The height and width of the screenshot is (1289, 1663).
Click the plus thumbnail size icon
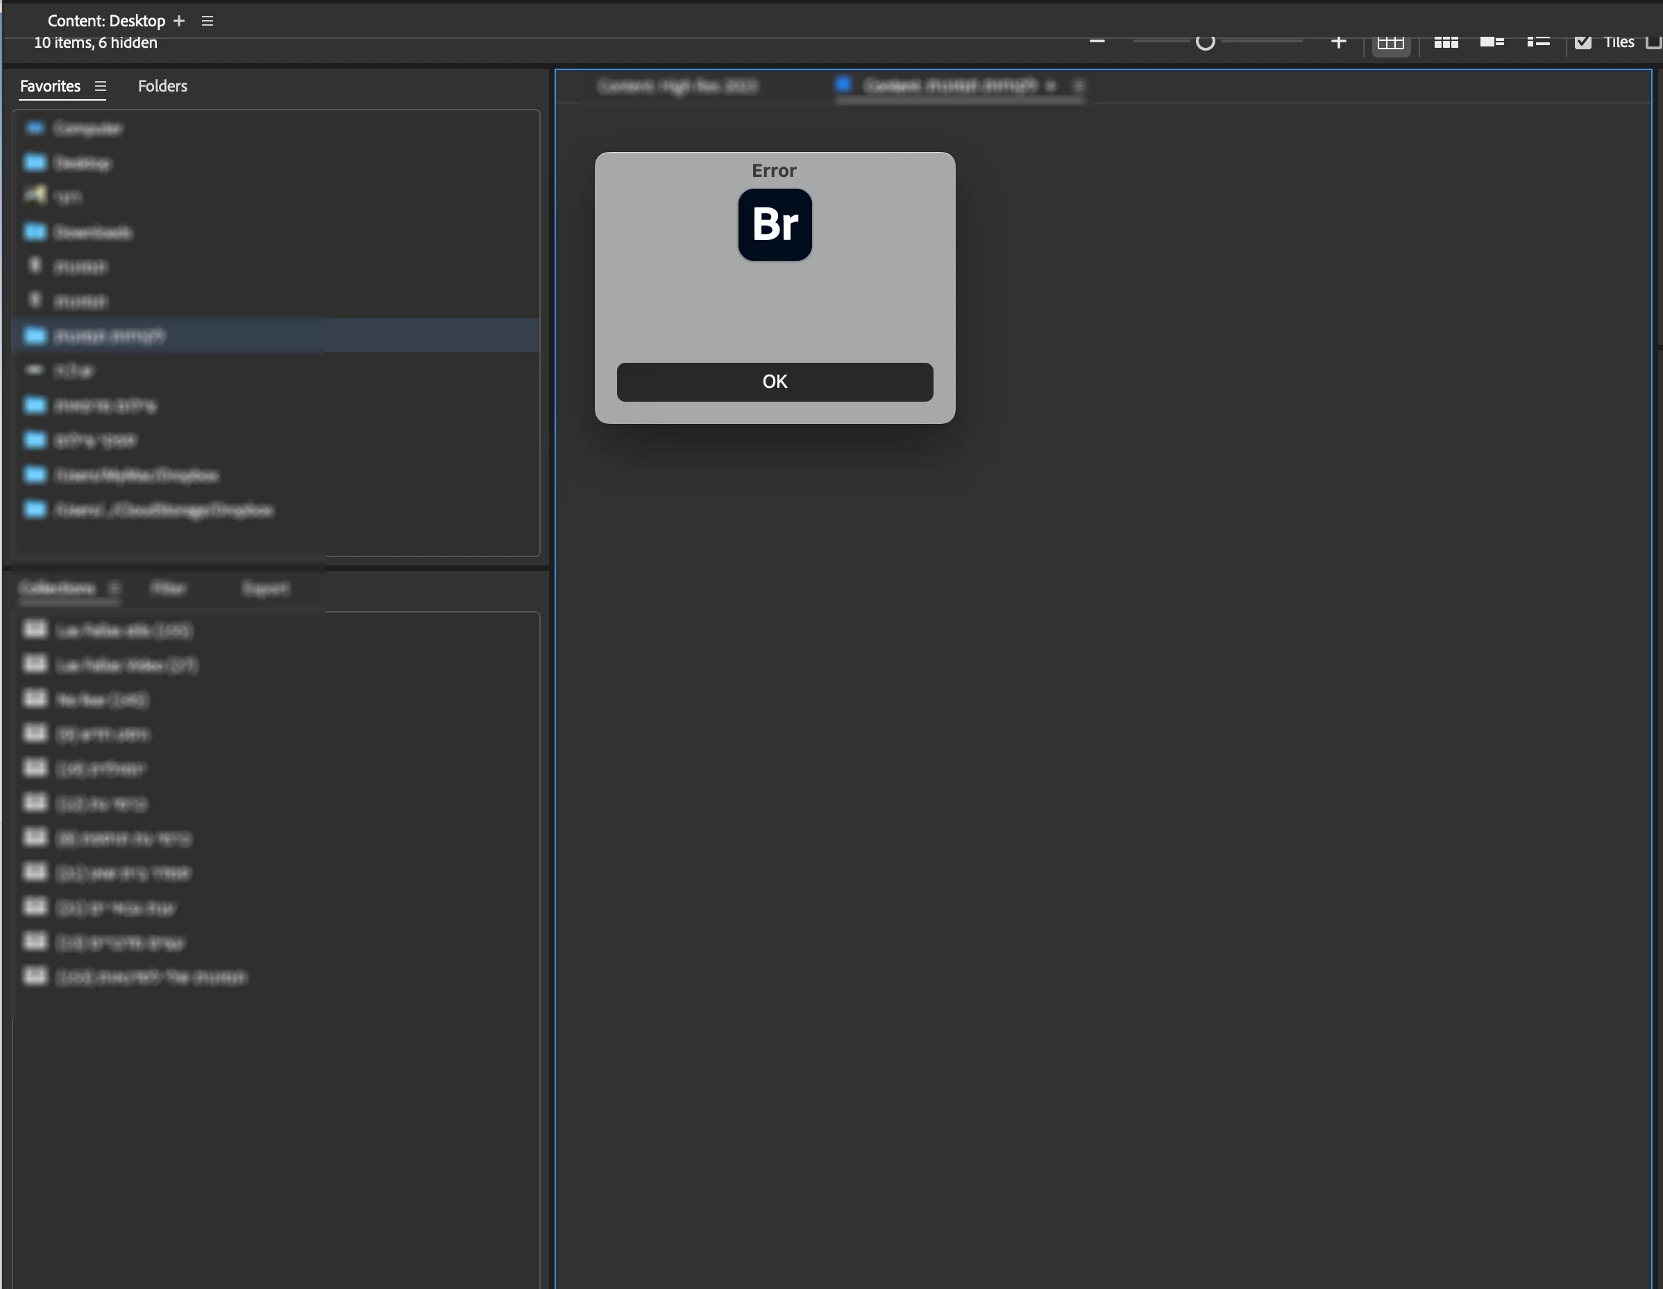point(1338,42)
